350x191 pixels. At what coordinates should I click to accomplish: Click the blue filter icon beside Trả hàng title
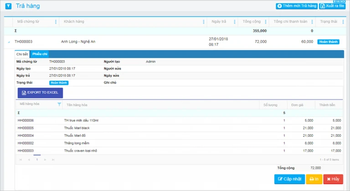8,6
